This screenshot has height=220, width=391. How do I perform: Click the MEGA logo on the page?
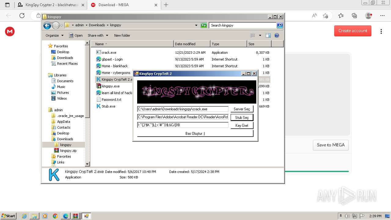click(x=10, y=31)
